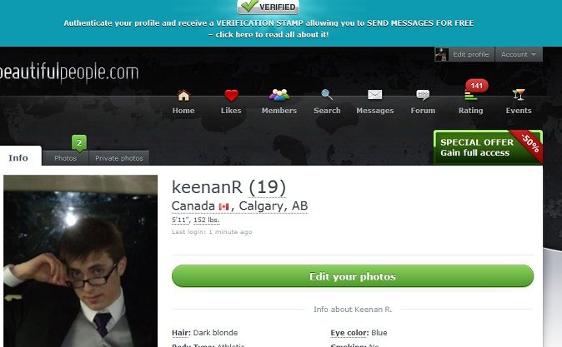Image resolution: width=562 pixels, height=347 pixels.
Task: Click the Edit profile button
Action: (470, 54)
